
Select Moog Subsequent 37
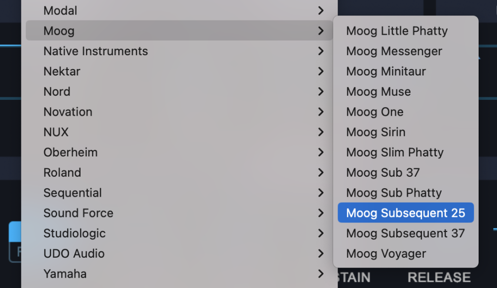(x=405, y=233)
